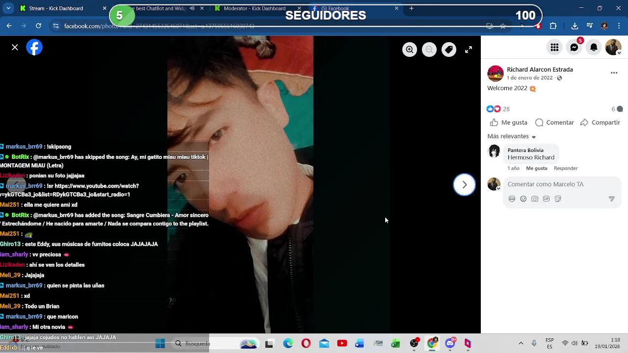Go back in browser history
The image size is (628, 353).
pos(9,26)
